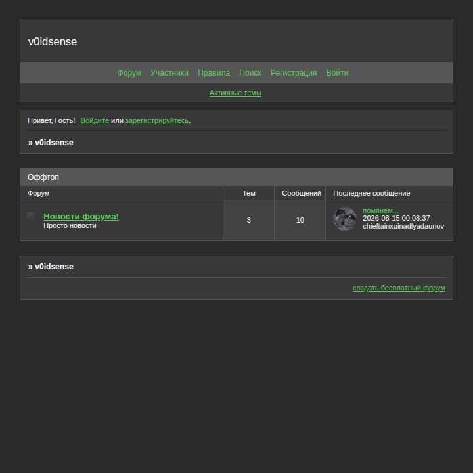Select Поиск in the navigation bar
This screenshot has height=473, width=473.
250,73
